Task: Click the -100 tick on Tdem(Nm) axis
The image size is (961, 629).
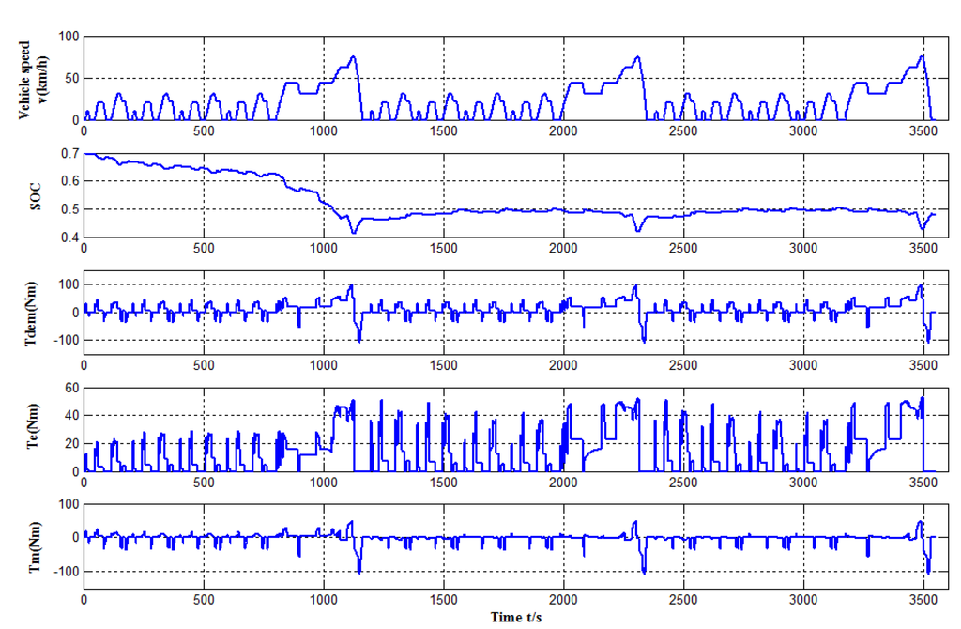Action: pos(67,340)
